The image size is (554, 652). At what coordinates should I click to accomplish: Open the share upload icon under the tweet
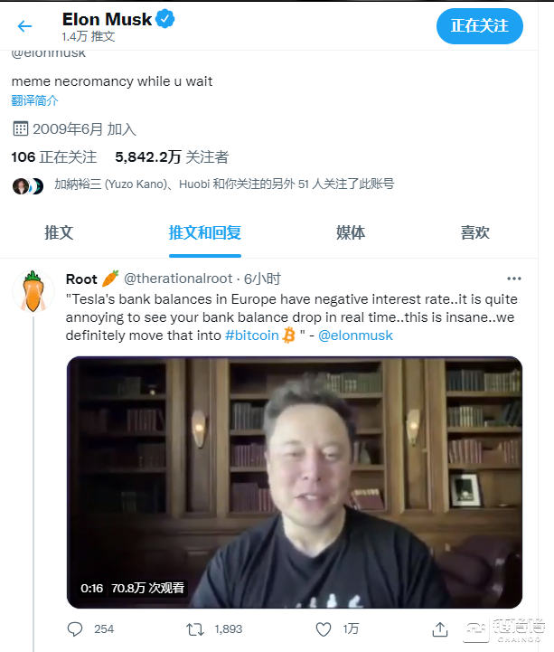point(440,629)
